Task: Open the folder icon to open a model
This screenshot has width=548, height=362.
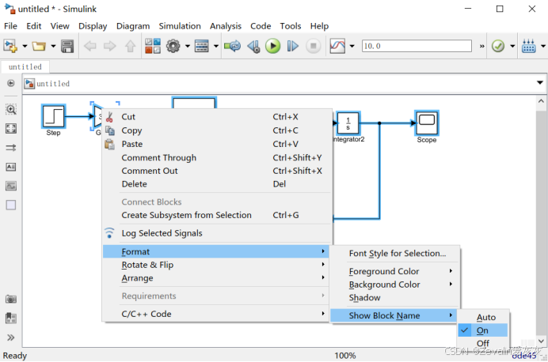Action: click(39, 46)
